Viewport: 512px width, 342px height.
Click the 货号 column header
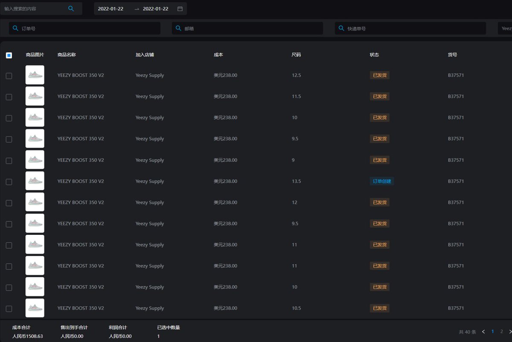coord(453,55)
